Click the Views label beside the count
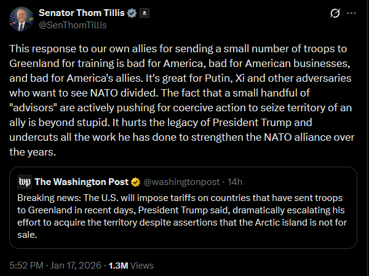Viewport: 369px width, 276px height. 142,266
